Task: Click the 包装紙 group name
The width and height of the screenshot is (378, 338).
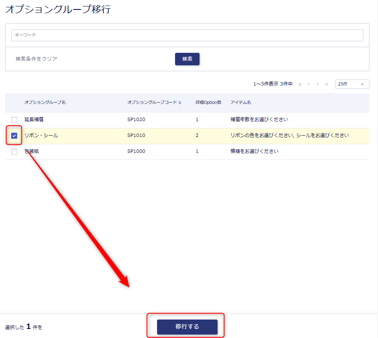Action: point(31,152)
